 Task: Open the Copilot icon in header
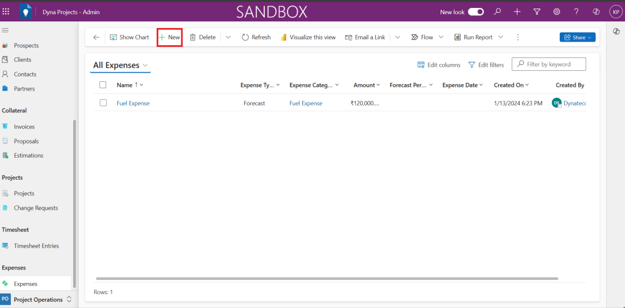(x=596, y=12)
